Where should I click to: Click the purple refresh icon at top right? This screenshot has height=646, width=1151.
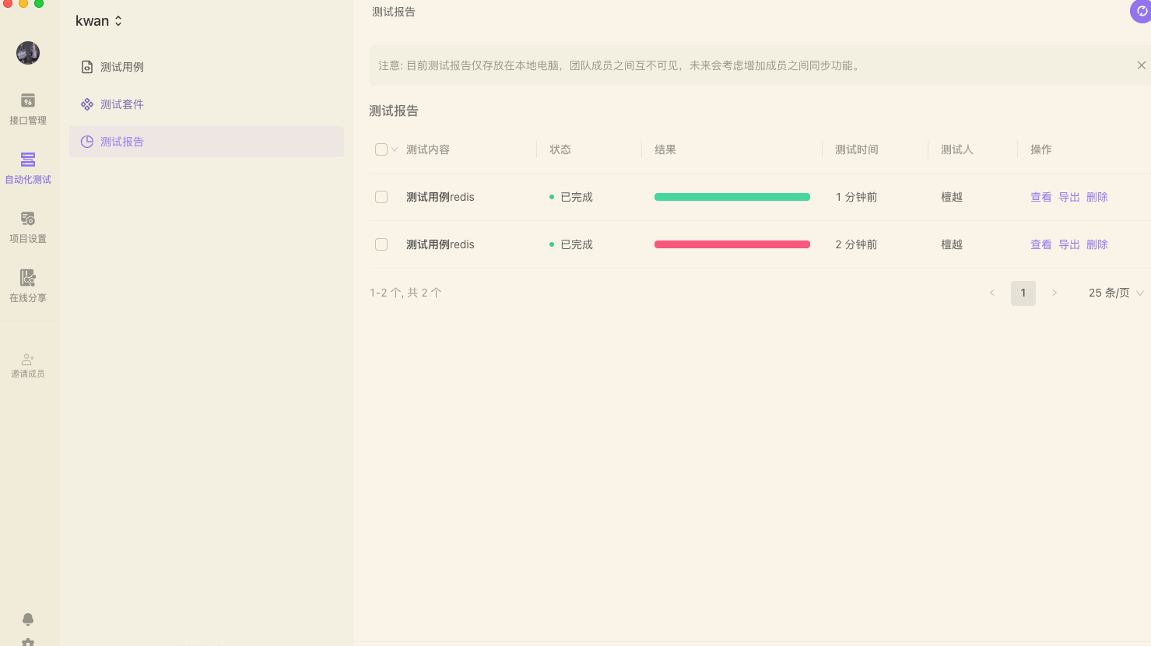pyautogui.click(x=1141, y=11)
